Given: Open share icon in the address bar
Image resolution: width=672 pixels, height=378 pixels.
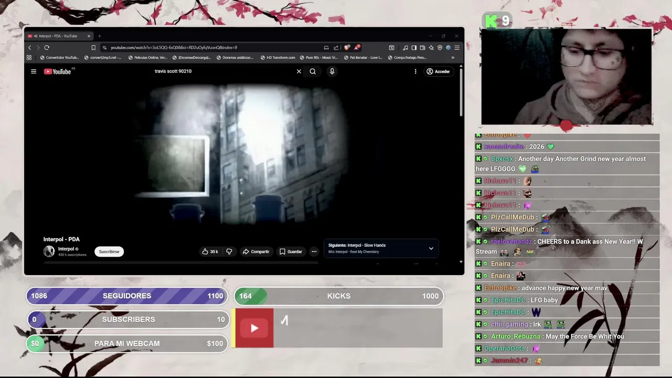Looking at the screenshot, I should coord(336,47).
